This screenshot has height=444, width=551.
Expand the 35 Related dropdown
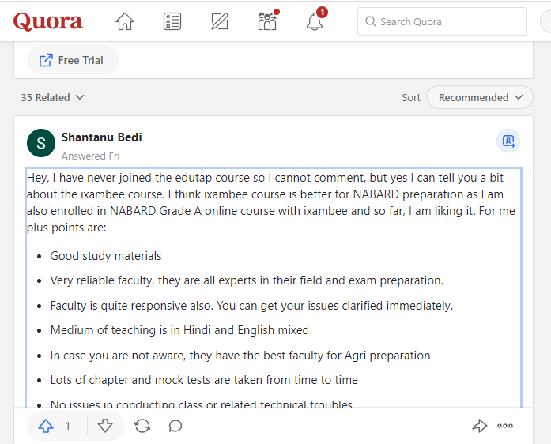click(52, 97)
